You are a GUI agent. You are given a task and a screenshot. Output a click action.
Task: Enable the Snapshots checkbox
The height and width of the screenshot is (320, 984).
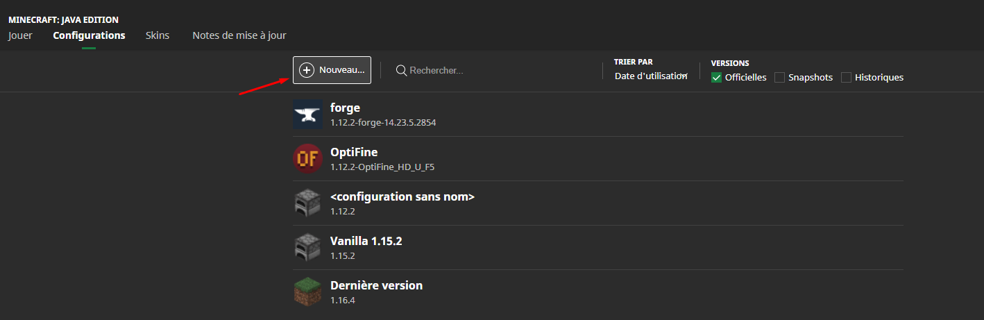click(x=780, y=78)
